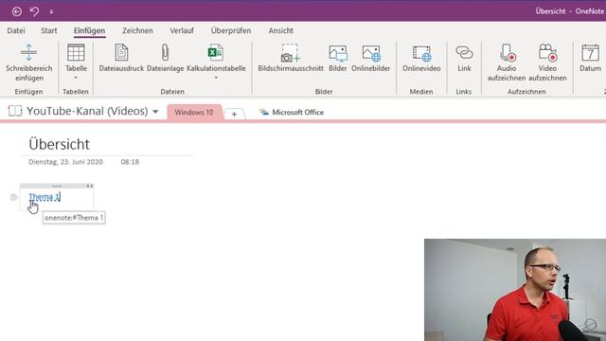Click the notebook icon beside YouTube-Kanal
The width and height of the screenshot is (606, 341).
coord(15,111)
